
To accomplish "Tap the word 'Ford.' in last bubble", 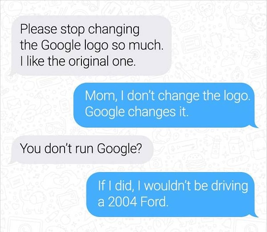I will point(154,202).
